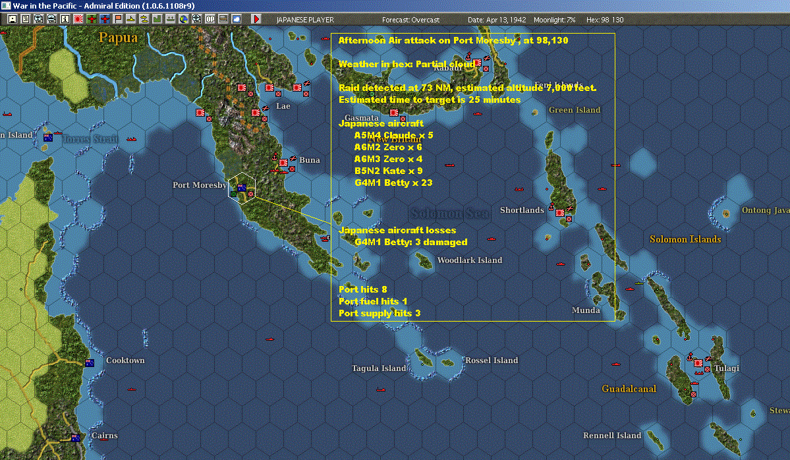Select the red ship south of Tagula Island
Viewport: 790px width, 460px height.
[381, 389]
